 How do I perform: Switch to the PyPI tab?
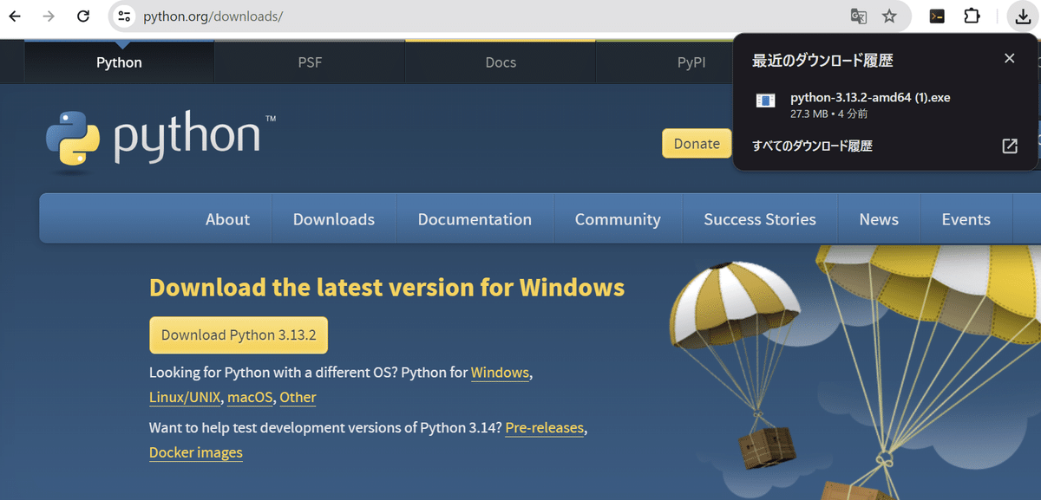(691, 62)
